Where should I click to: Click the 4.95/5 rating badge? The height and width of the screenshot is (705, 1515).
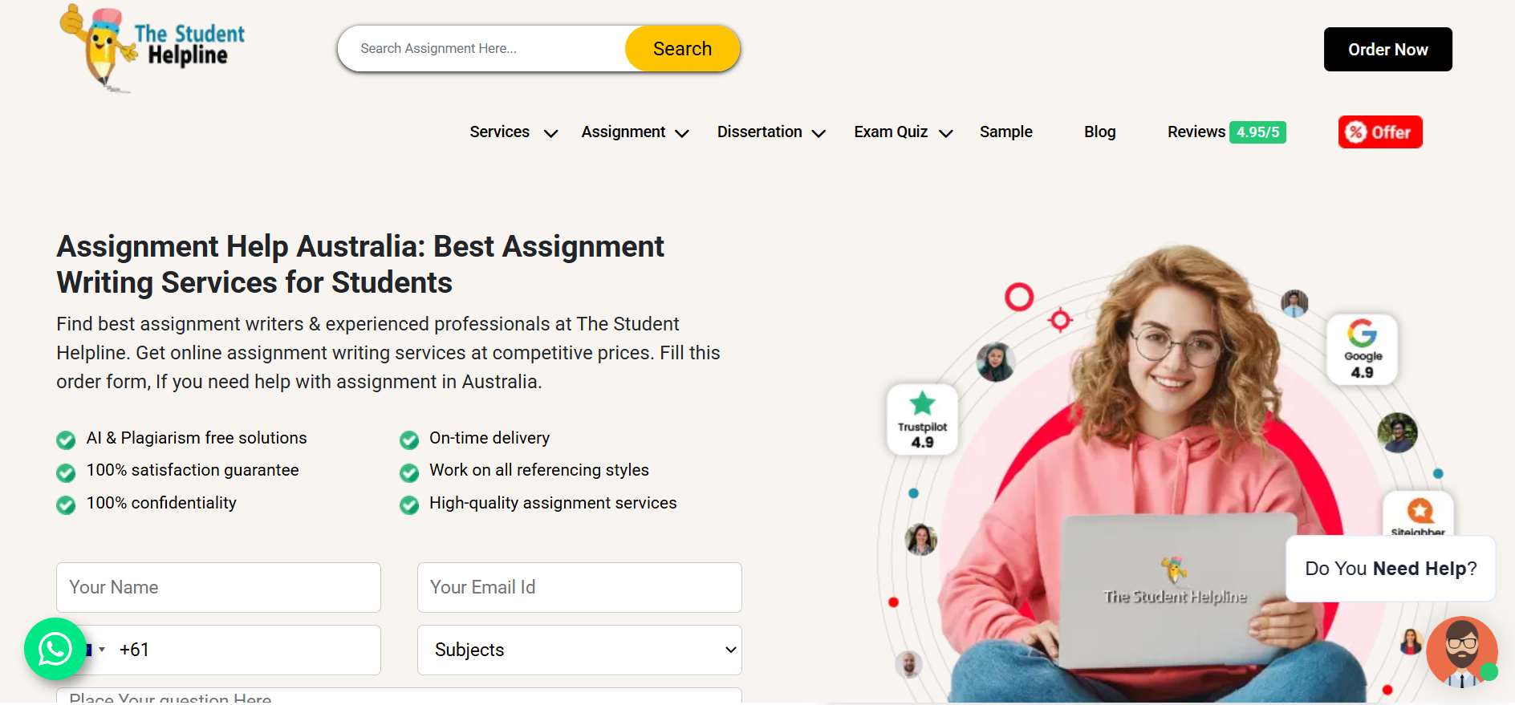(1257, 132)
